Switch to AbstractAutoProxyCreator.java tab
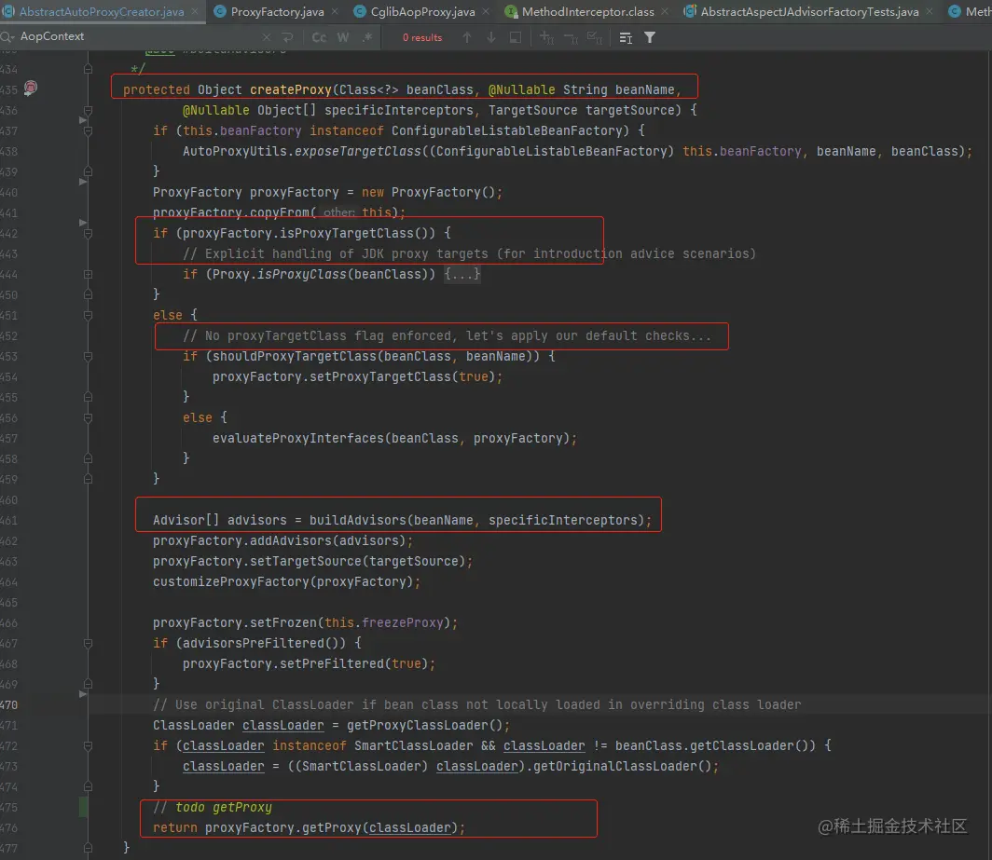Viewport: 992px width, 860px height. [102, 11]
